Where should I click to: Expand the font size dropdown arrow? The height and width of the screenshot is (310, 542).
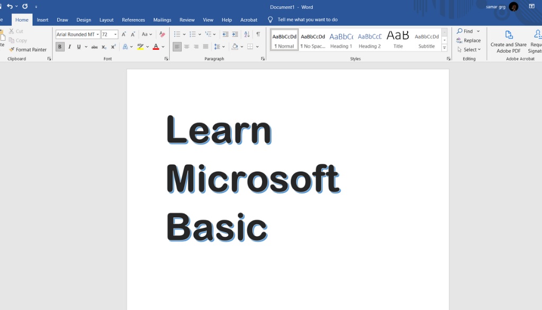115,34
